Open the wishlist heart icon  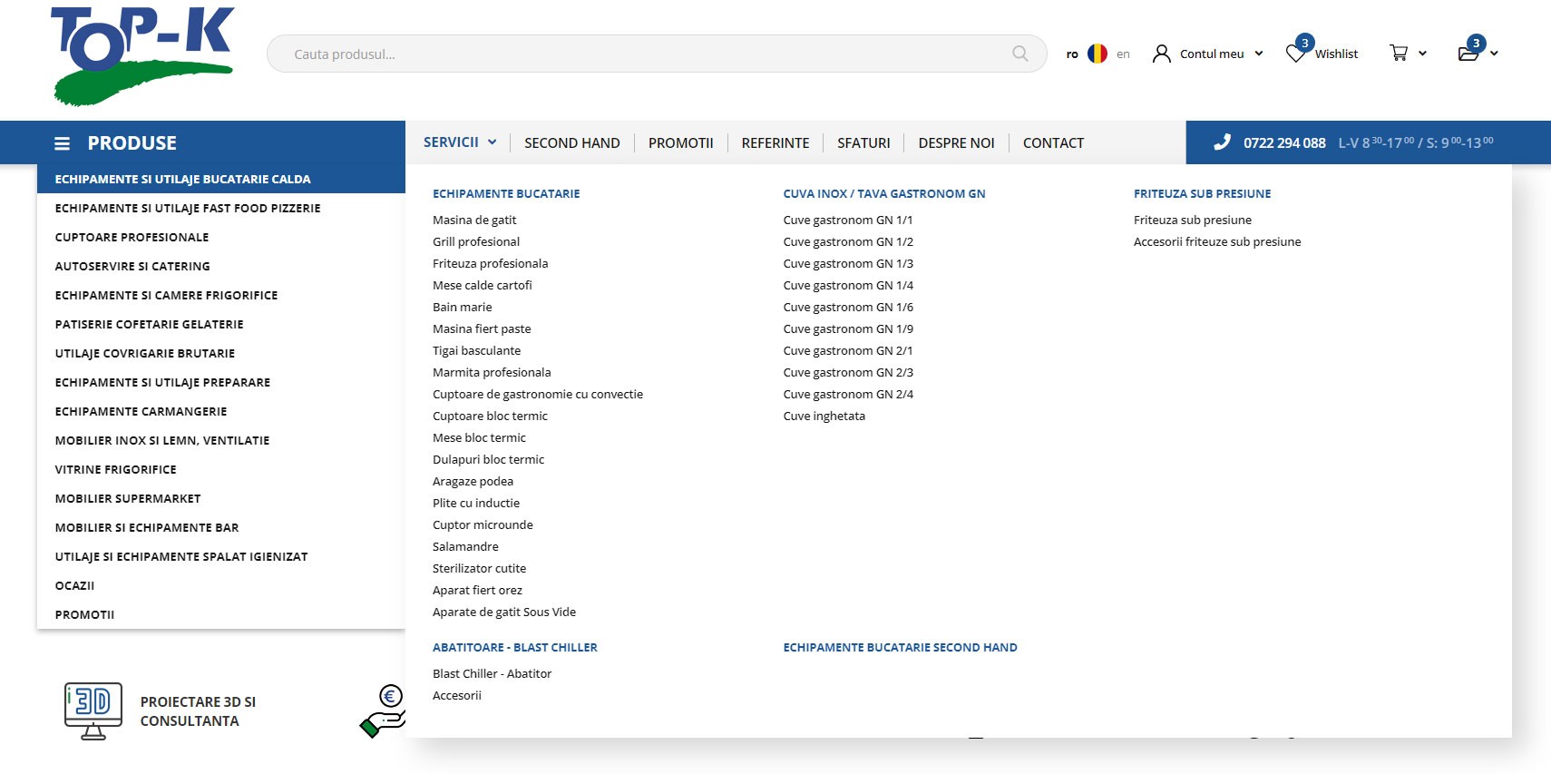[x=1295, y=54]
